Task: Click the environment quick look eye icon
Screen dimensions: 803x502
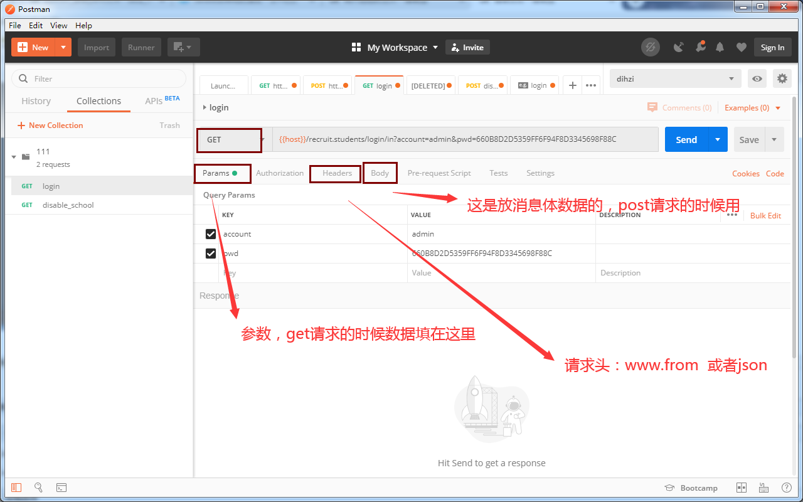Action: coord(758,78)
